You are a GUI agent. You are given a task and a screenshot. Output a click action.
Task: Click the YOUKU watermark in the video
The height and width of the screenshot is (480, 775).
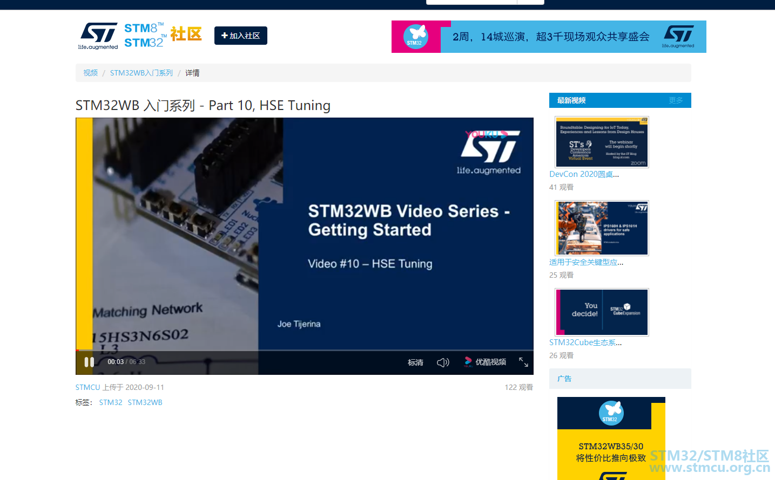[x=487, y=134]
